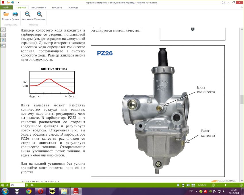Image resolution: width=244 pixels, height=195 pixels.
Task: Go to previous page arrow
Action: pos(7,185)
